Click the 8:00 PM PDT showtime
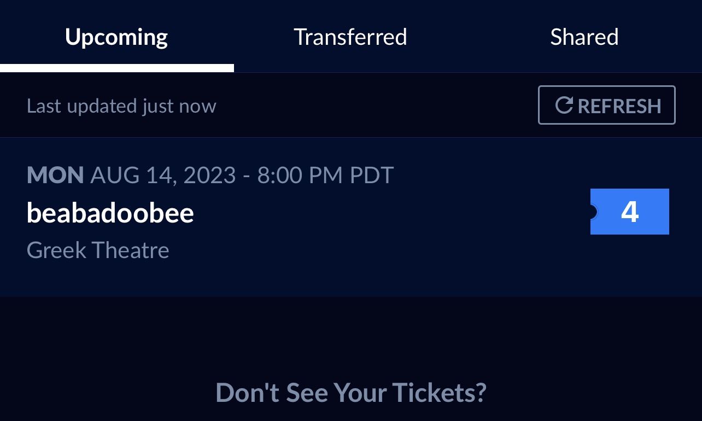702x421 pixels. [x=325, y=176]
